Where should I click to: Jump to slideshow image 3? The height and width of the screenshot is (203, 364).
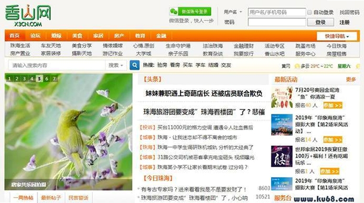pos(24,79)
